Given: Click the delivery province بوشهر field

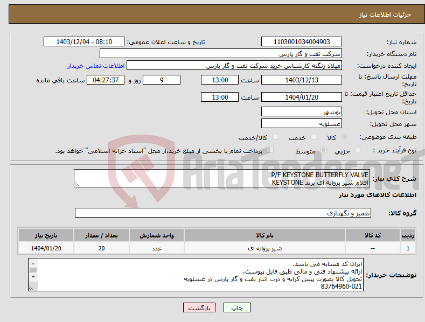Looking at the screenshot, I should tap(302, 111).
